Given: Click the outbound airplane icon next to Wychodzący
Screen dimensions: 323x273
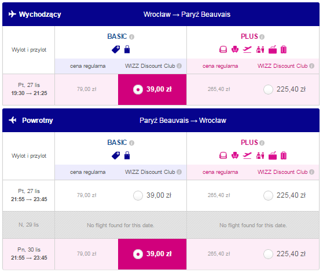Looking at the screenshot, I should pyautogui.click(x=12, y=14).
